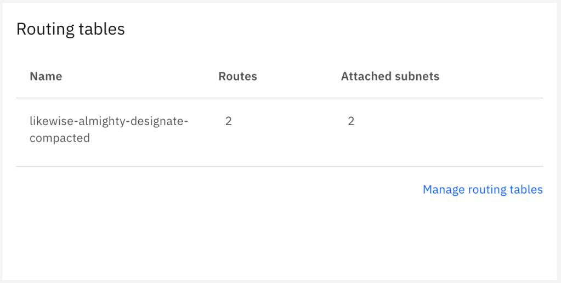Select the Routes count value 2
This screenshot has width=561, height=283.
[x=229, y=121]
